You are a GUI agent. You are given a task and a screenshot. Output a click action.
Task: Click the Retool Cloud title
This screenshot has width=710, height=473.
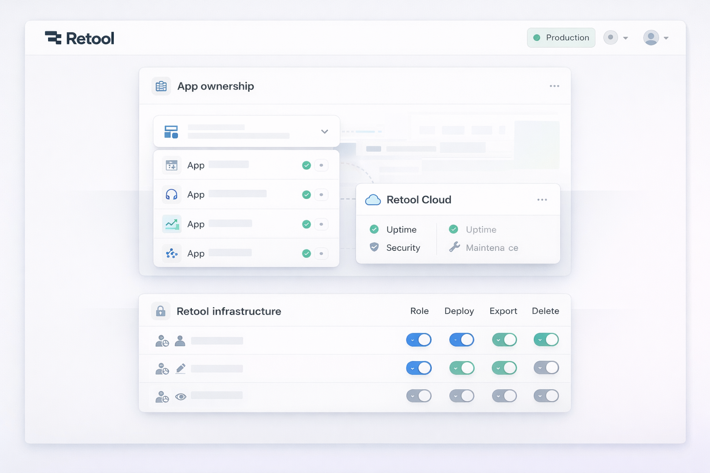click(419, 200)
